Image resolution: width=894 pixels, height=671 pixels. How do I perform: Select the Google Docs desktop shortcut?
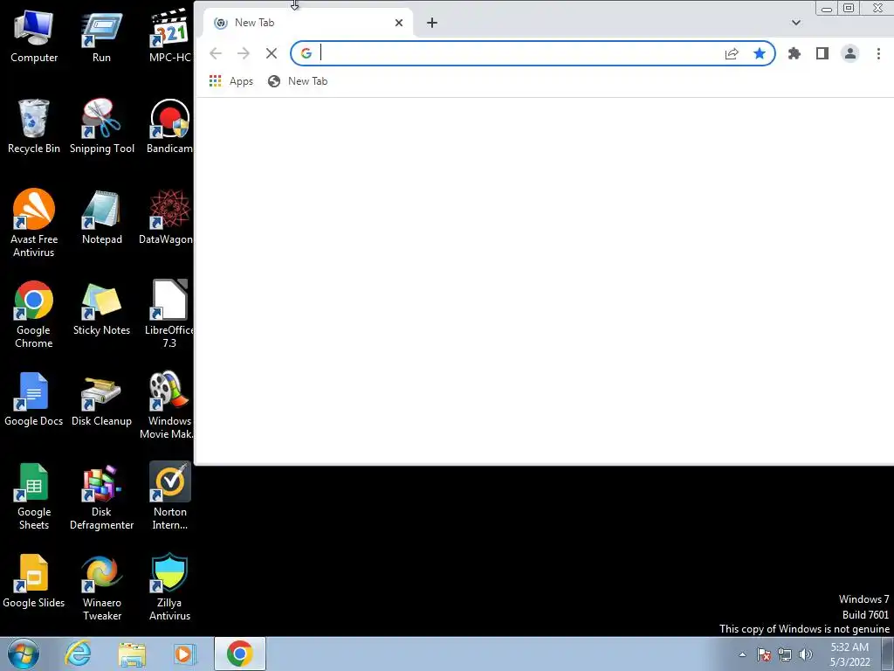pyautogui.click(x=34, y=398)
